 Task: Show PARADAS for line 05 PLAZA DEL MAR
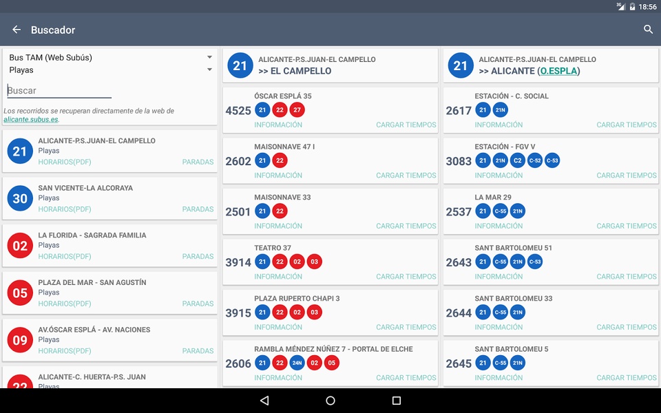tap(198, 304)
